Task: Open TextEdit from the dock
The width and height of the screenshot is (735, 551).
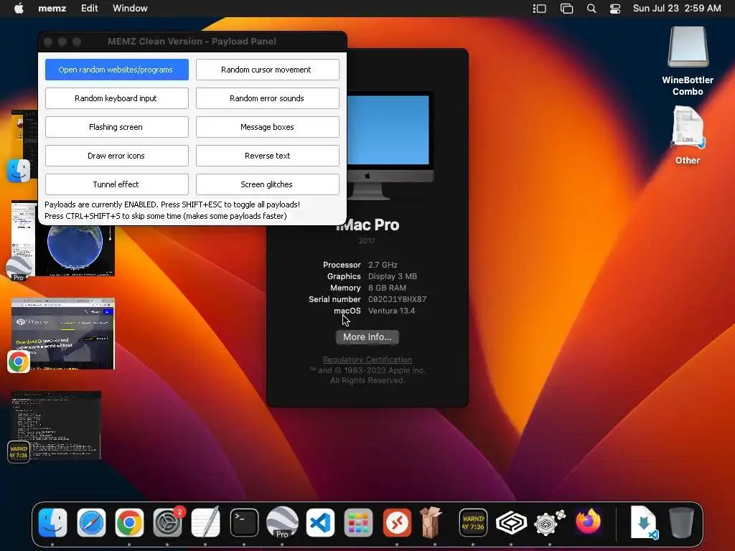Action: pos(206,522)
